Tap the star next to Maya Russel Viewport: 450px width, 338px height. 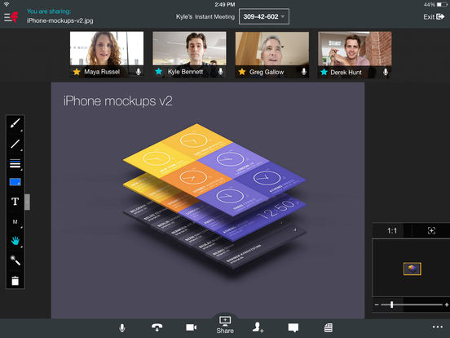pyautogui.click(x=77, y=72)
